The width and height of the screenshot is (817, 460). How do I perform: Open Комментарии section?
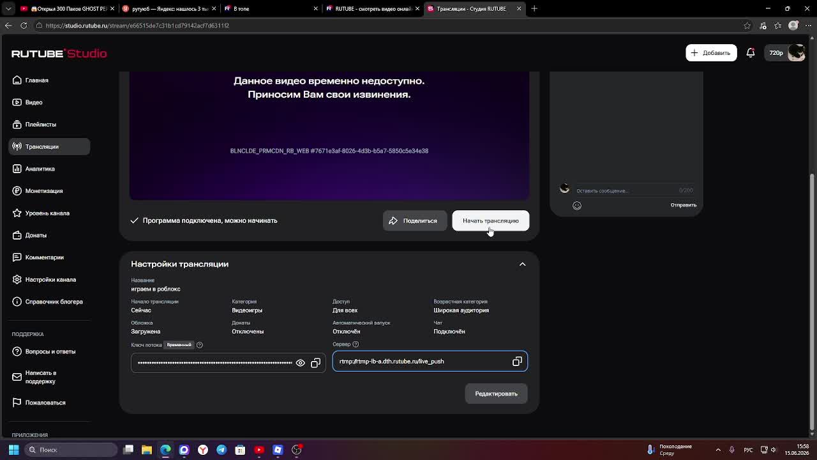[x=49, y=257]
